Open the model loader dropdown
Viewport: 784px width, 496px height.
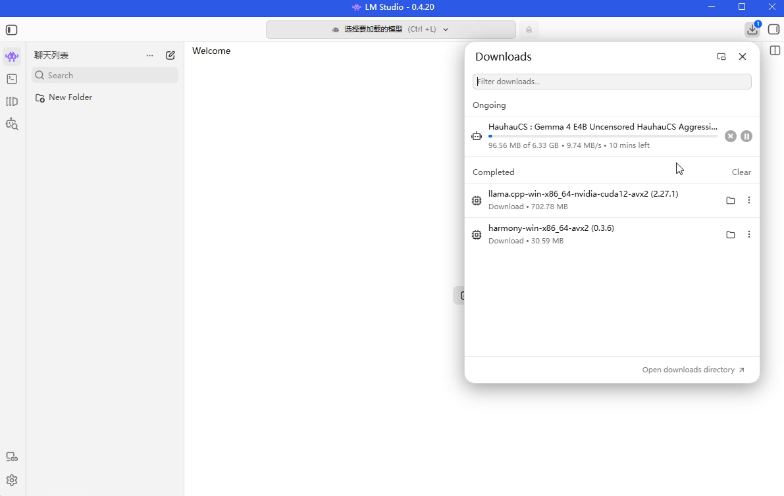391,30
